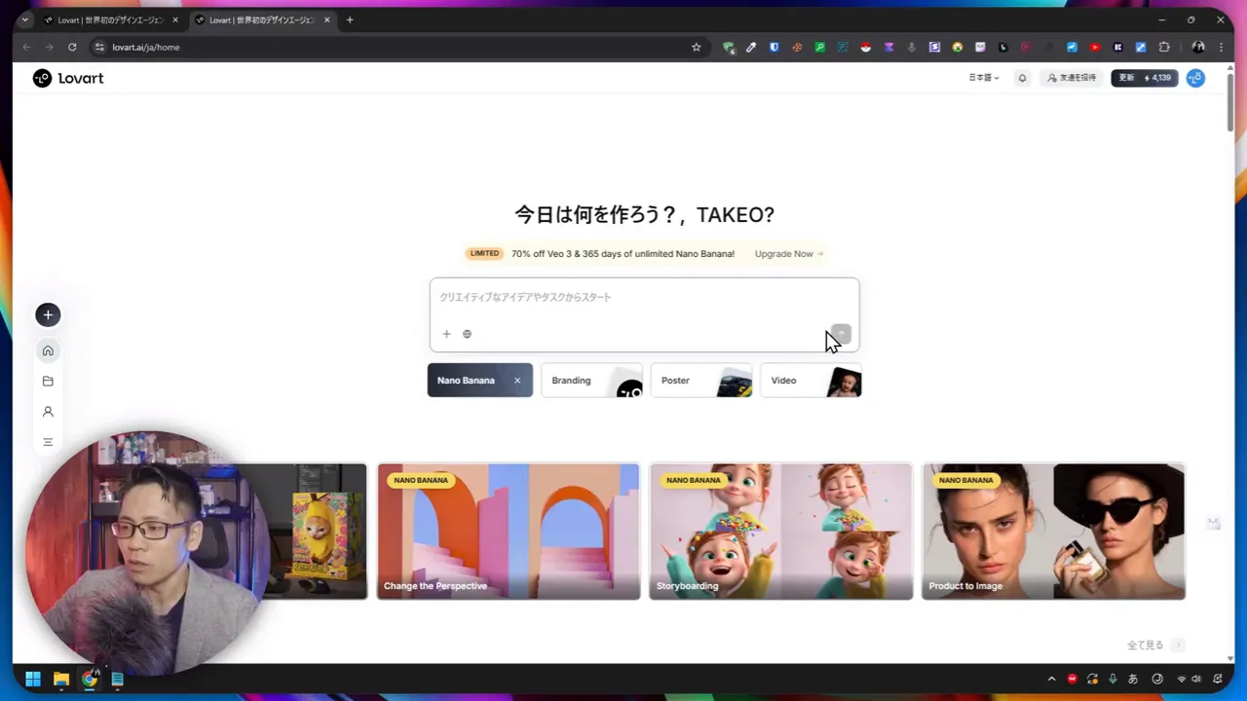Click the eyedropper color picker extension
Viewport: 1247px width, 701px height.
(751, 47)
